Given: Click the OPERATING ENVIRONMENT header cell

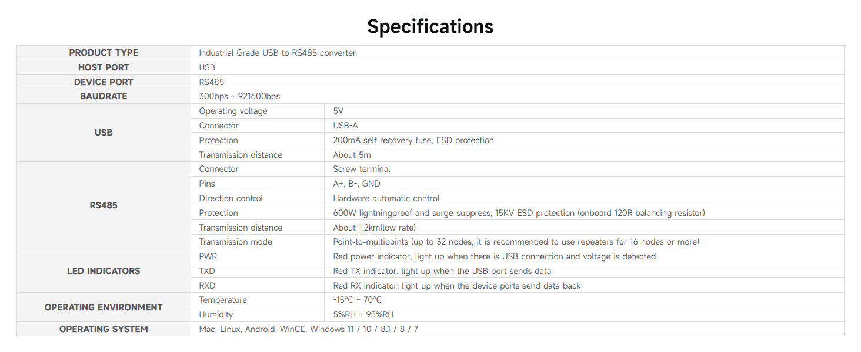Looking at the screenshot, I should (x=104, y=307).
